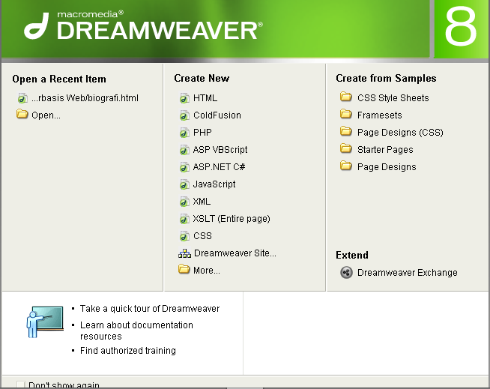Open the Page Designs samples link
The image size is (490, 389).
387,167
